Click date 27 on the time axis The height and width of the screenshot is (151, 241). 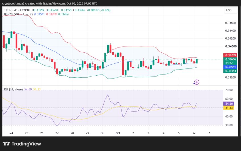click(57, 133)
